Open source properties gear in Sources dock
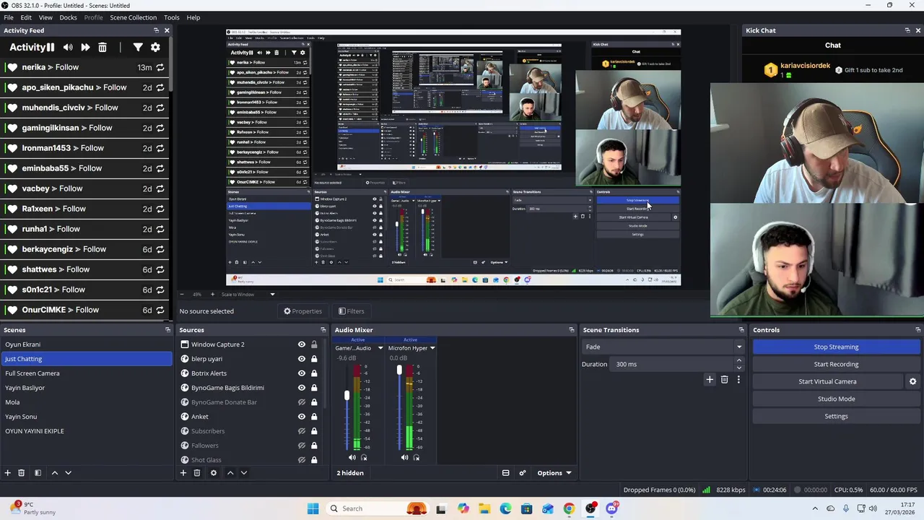The width and height of the screenshot is (924, 520). click(213, 473)
